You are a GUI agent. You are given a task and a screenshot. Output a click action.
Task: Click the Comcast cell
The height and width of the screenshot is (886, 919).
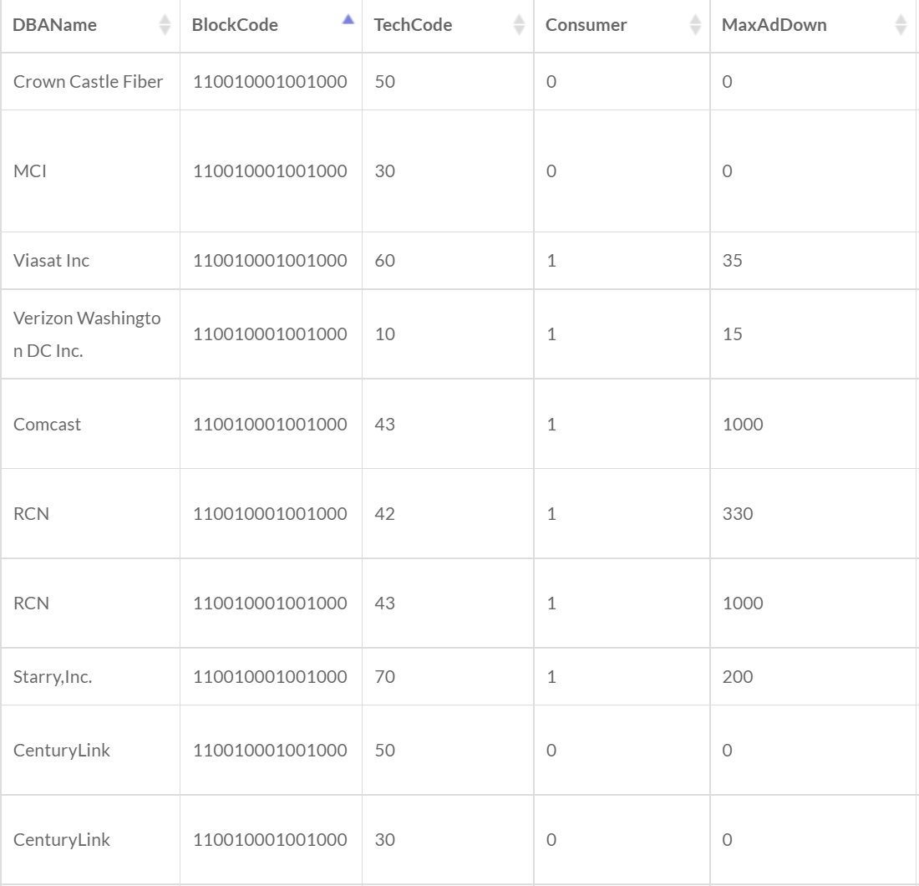click(x=47, y=424)
